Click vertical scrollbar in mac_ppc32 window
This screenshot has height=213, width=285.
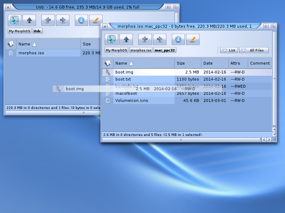pos(274,78)
